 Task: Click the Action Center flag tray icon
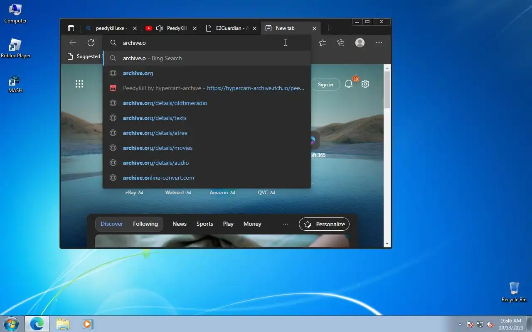tap(470, 324)
